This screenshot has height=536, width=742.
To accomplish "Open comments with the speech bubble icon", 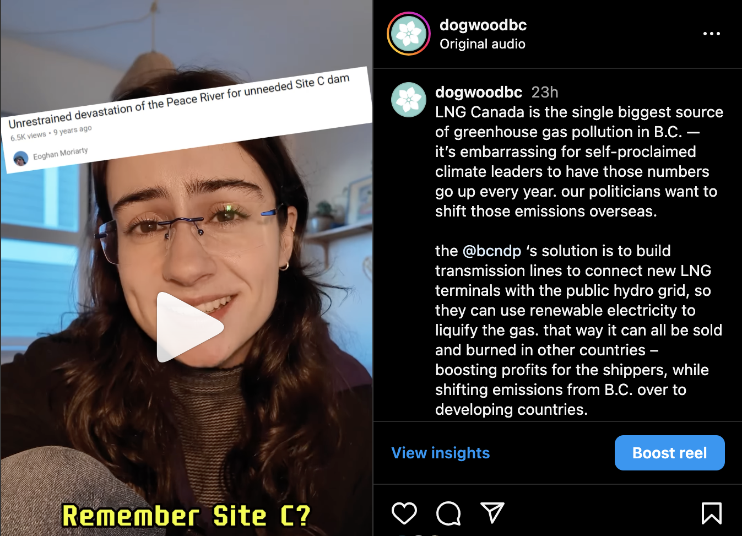I will click(x=448, y=513).
